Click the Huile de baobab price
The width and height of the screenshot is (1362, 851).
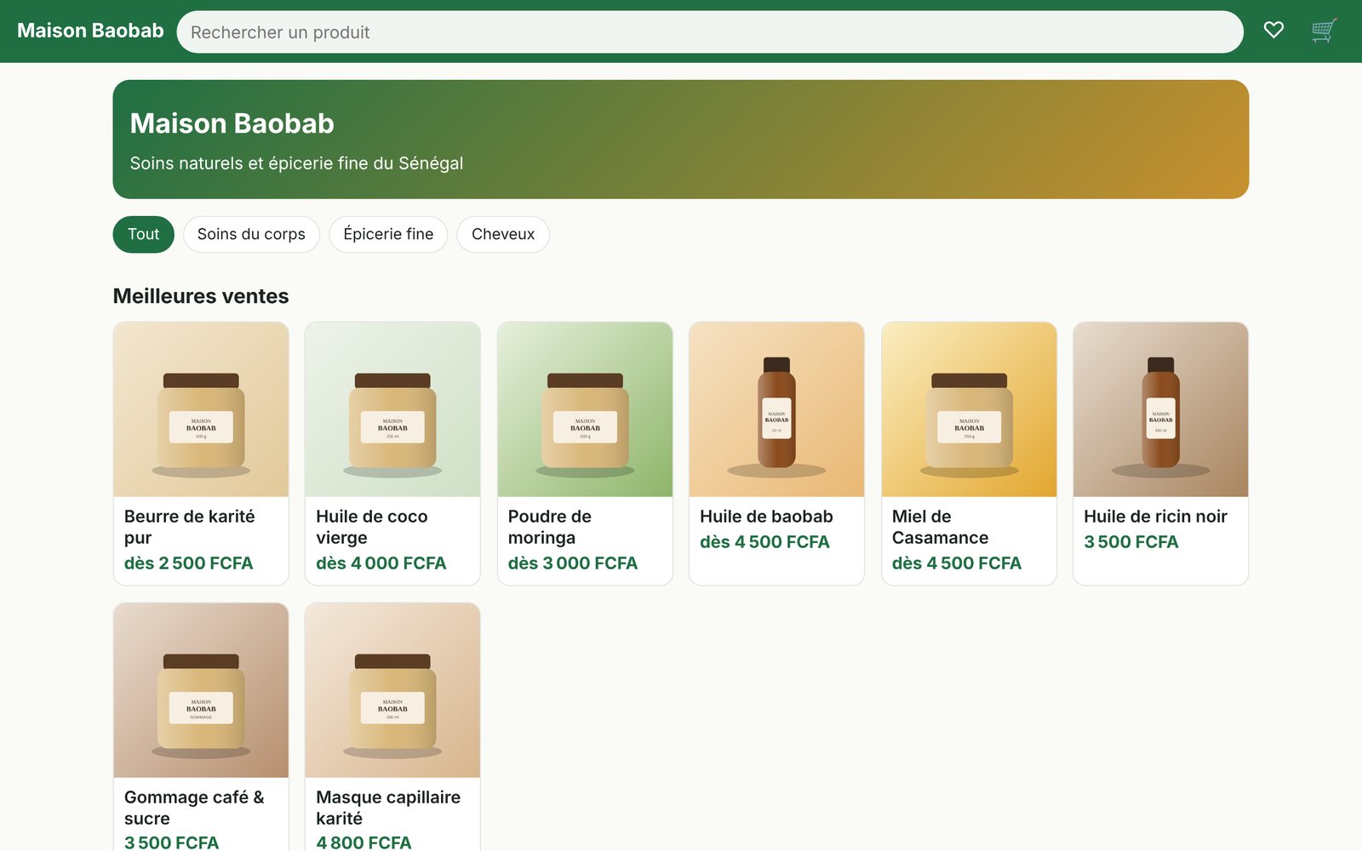764,542
